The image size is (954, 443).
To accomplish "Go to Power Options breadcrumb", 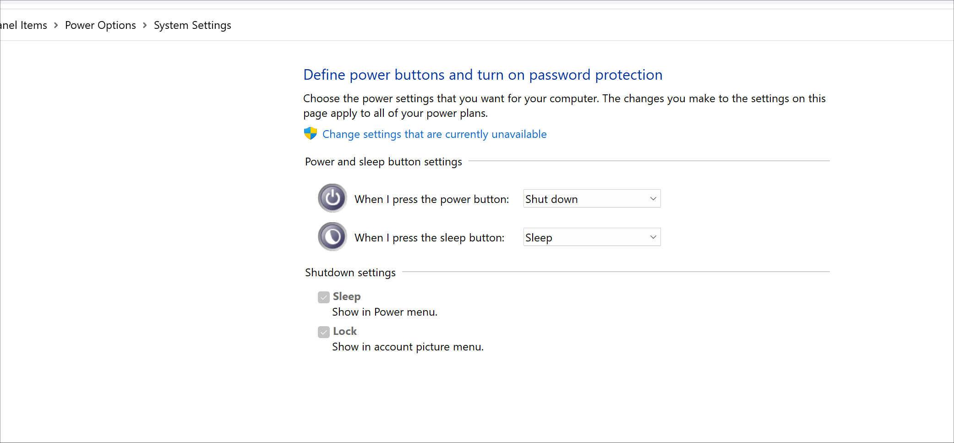I will pos(100,25).
